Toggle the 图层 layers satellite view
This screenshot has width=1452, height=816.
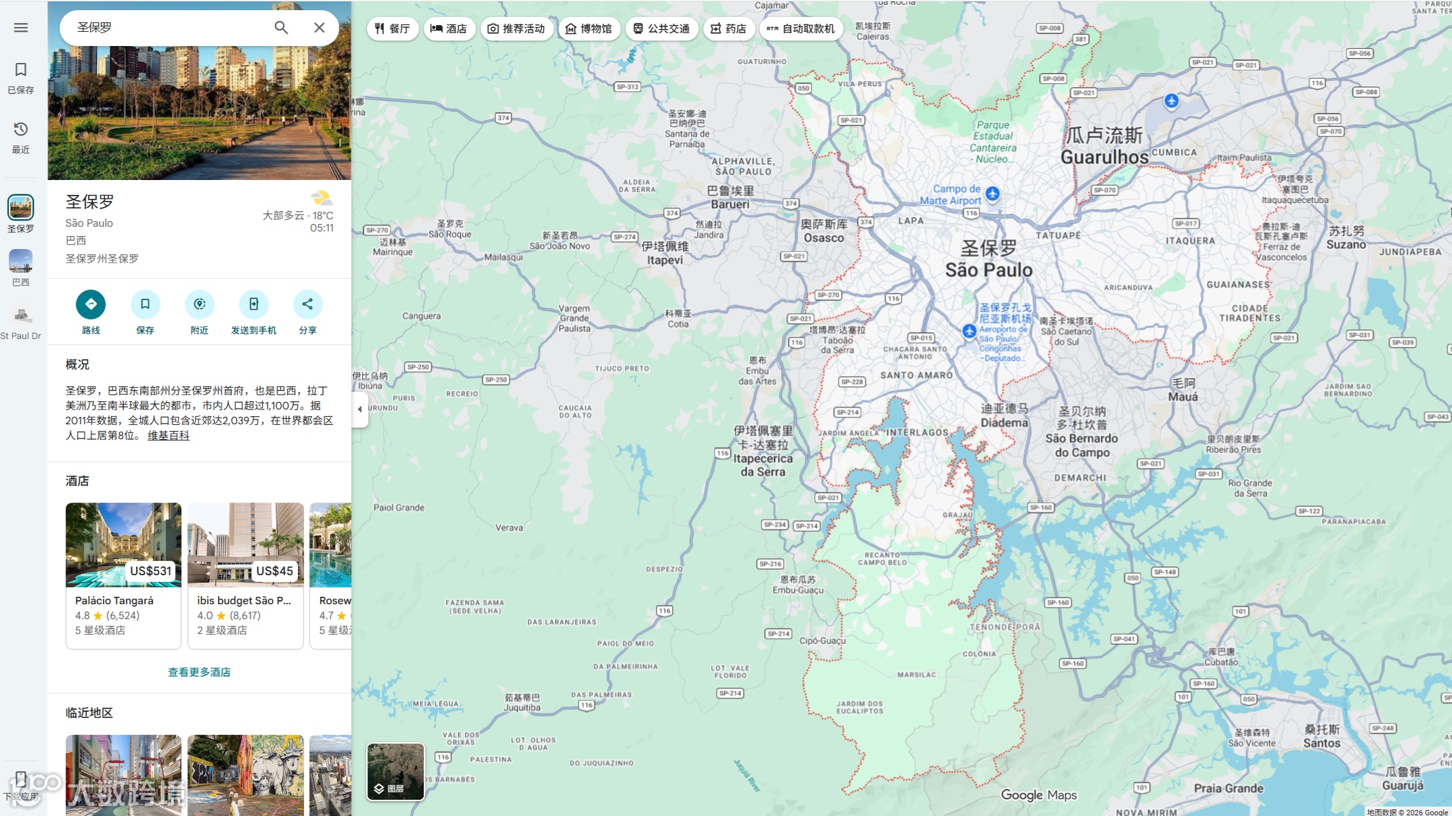(x=395, y=771)
